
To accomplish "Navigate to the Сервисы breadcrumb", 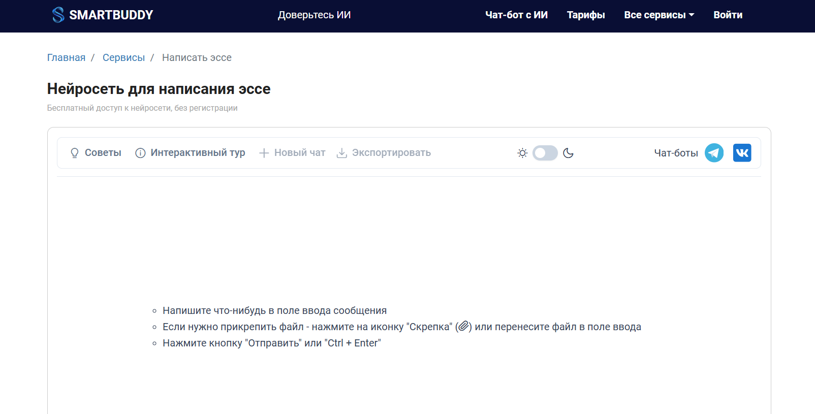I will [x=123, y=57].
